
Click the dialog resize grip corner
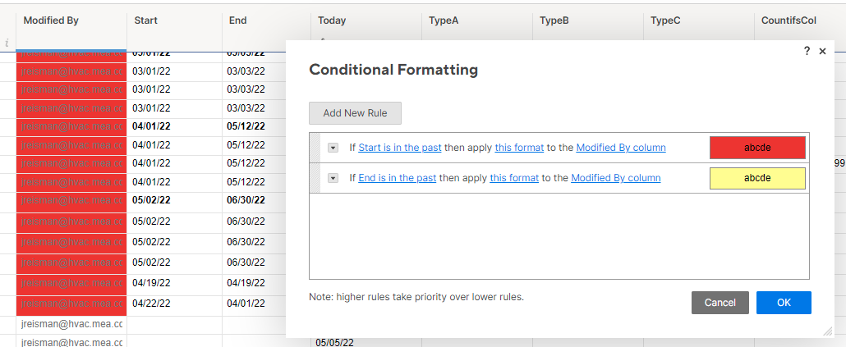827,331
